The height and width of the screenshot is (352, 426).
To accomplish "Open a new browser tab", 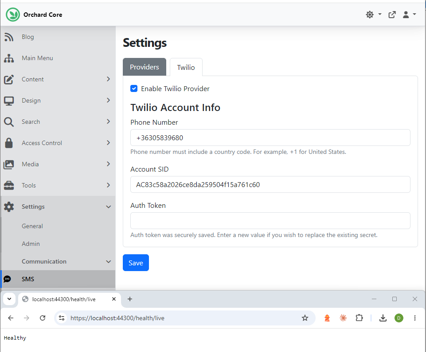I will point(130,299).
